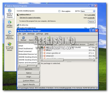
Task: Select the Games and Amusement section
Action: pyautogui.click(x=28, y=63)
